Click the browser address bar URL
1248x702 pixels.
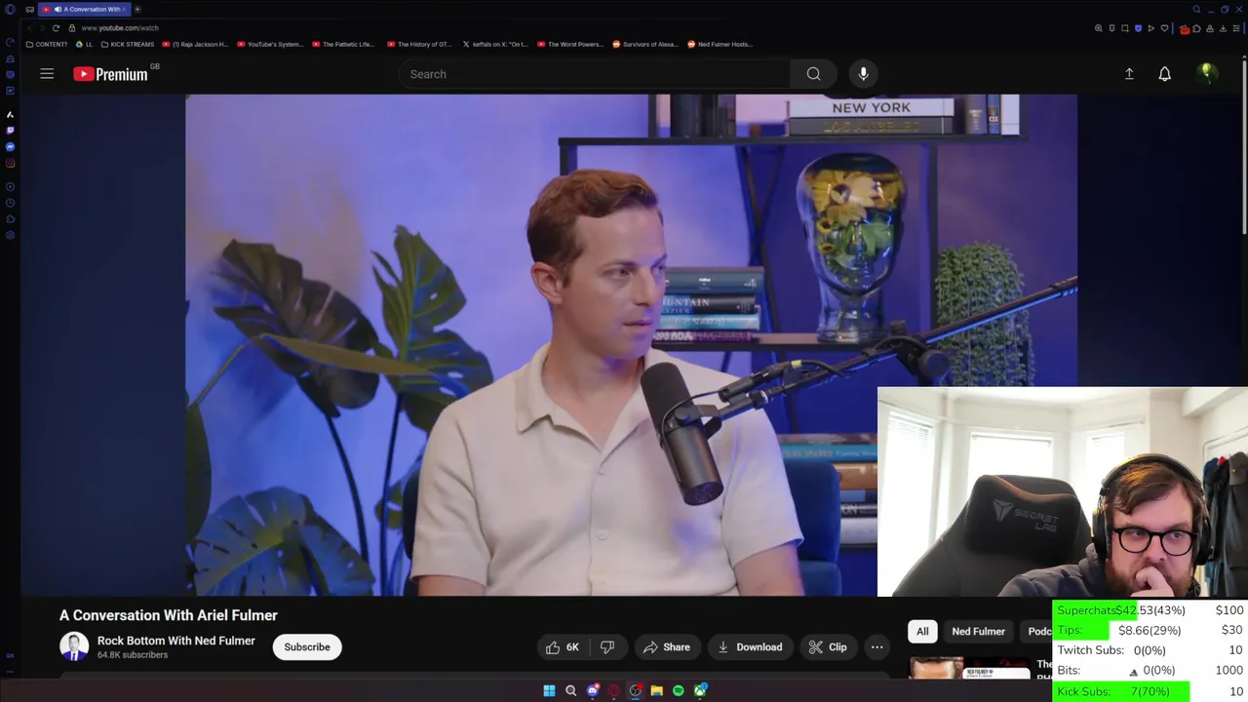tap(119, 28)
